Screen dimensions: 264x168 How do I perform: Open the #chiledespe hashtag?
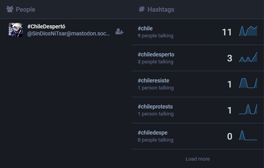[152, 133]
